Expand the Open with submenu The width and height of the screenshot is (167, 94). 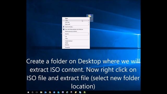(x=76, y=24)
